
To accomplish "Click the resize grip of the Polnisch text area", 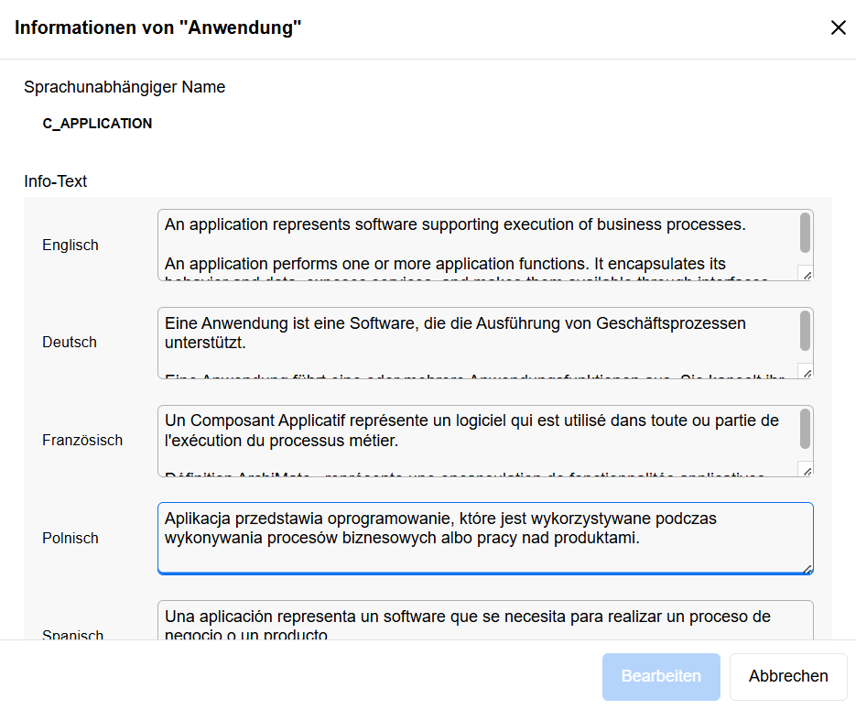I will point(808,570).
